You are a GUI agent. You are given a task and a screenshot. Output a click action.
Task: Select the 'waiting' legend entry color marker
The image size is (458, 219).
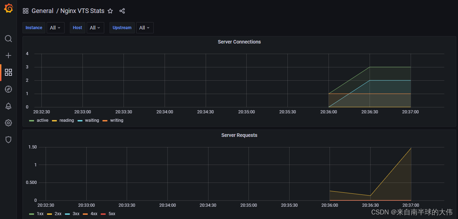[80, 120]
